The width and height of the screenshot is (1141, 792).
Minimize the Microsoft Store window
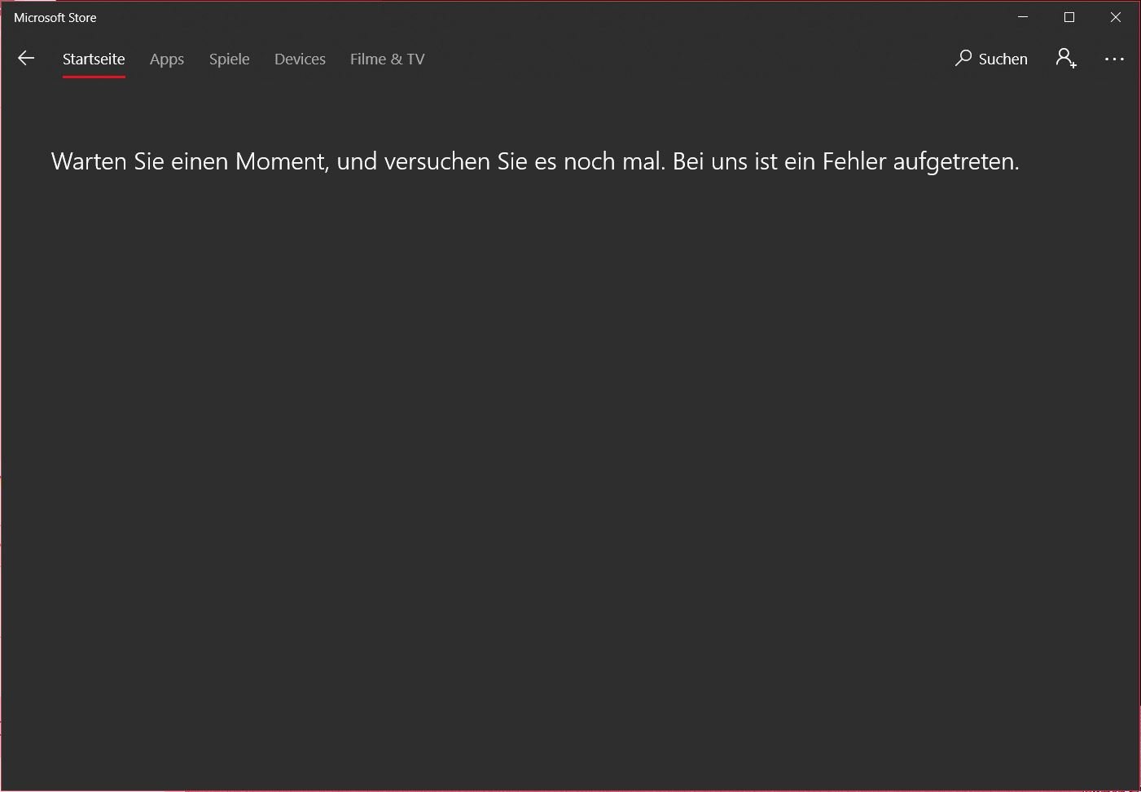tap(1023, 17)
